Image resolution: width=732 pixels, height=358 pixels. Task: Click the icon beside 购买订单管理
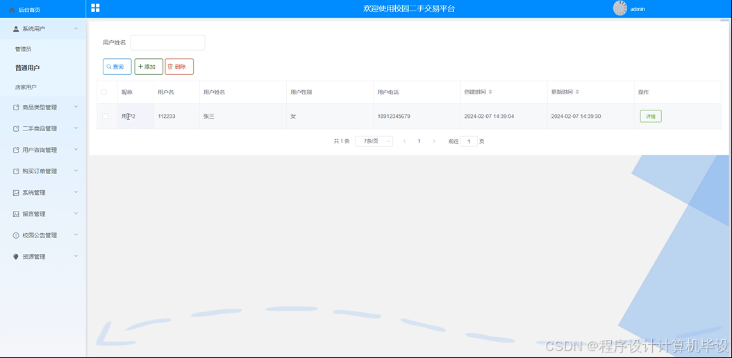click(x=17, y=171)
